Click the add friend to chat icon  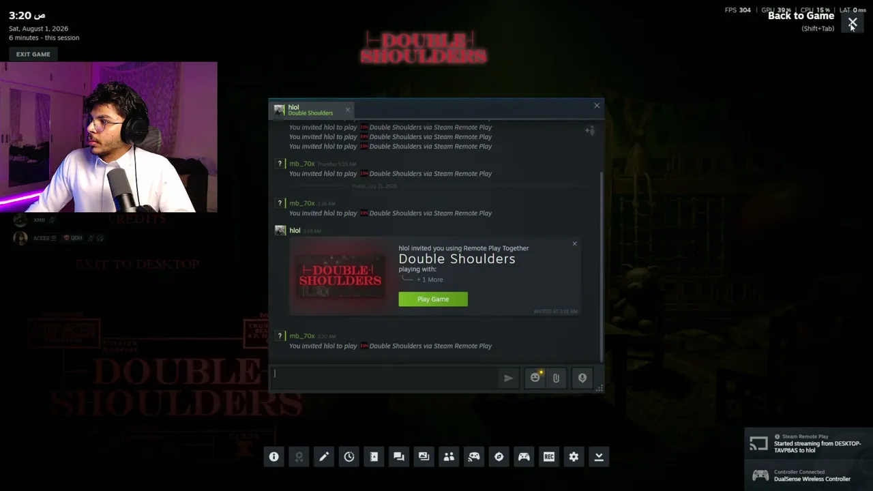tap(590, 130)
